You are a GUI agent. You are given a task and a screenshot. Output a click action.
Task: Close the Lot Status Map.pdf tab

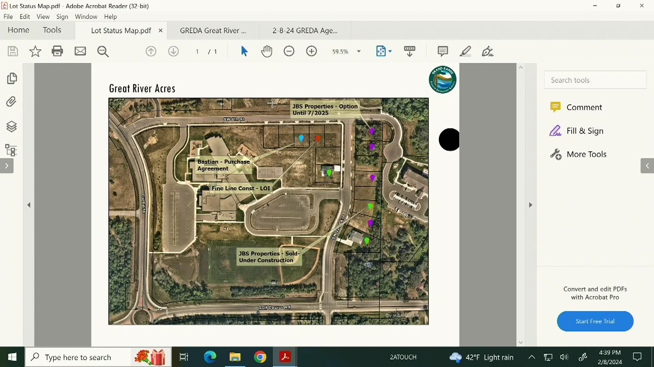160,31
